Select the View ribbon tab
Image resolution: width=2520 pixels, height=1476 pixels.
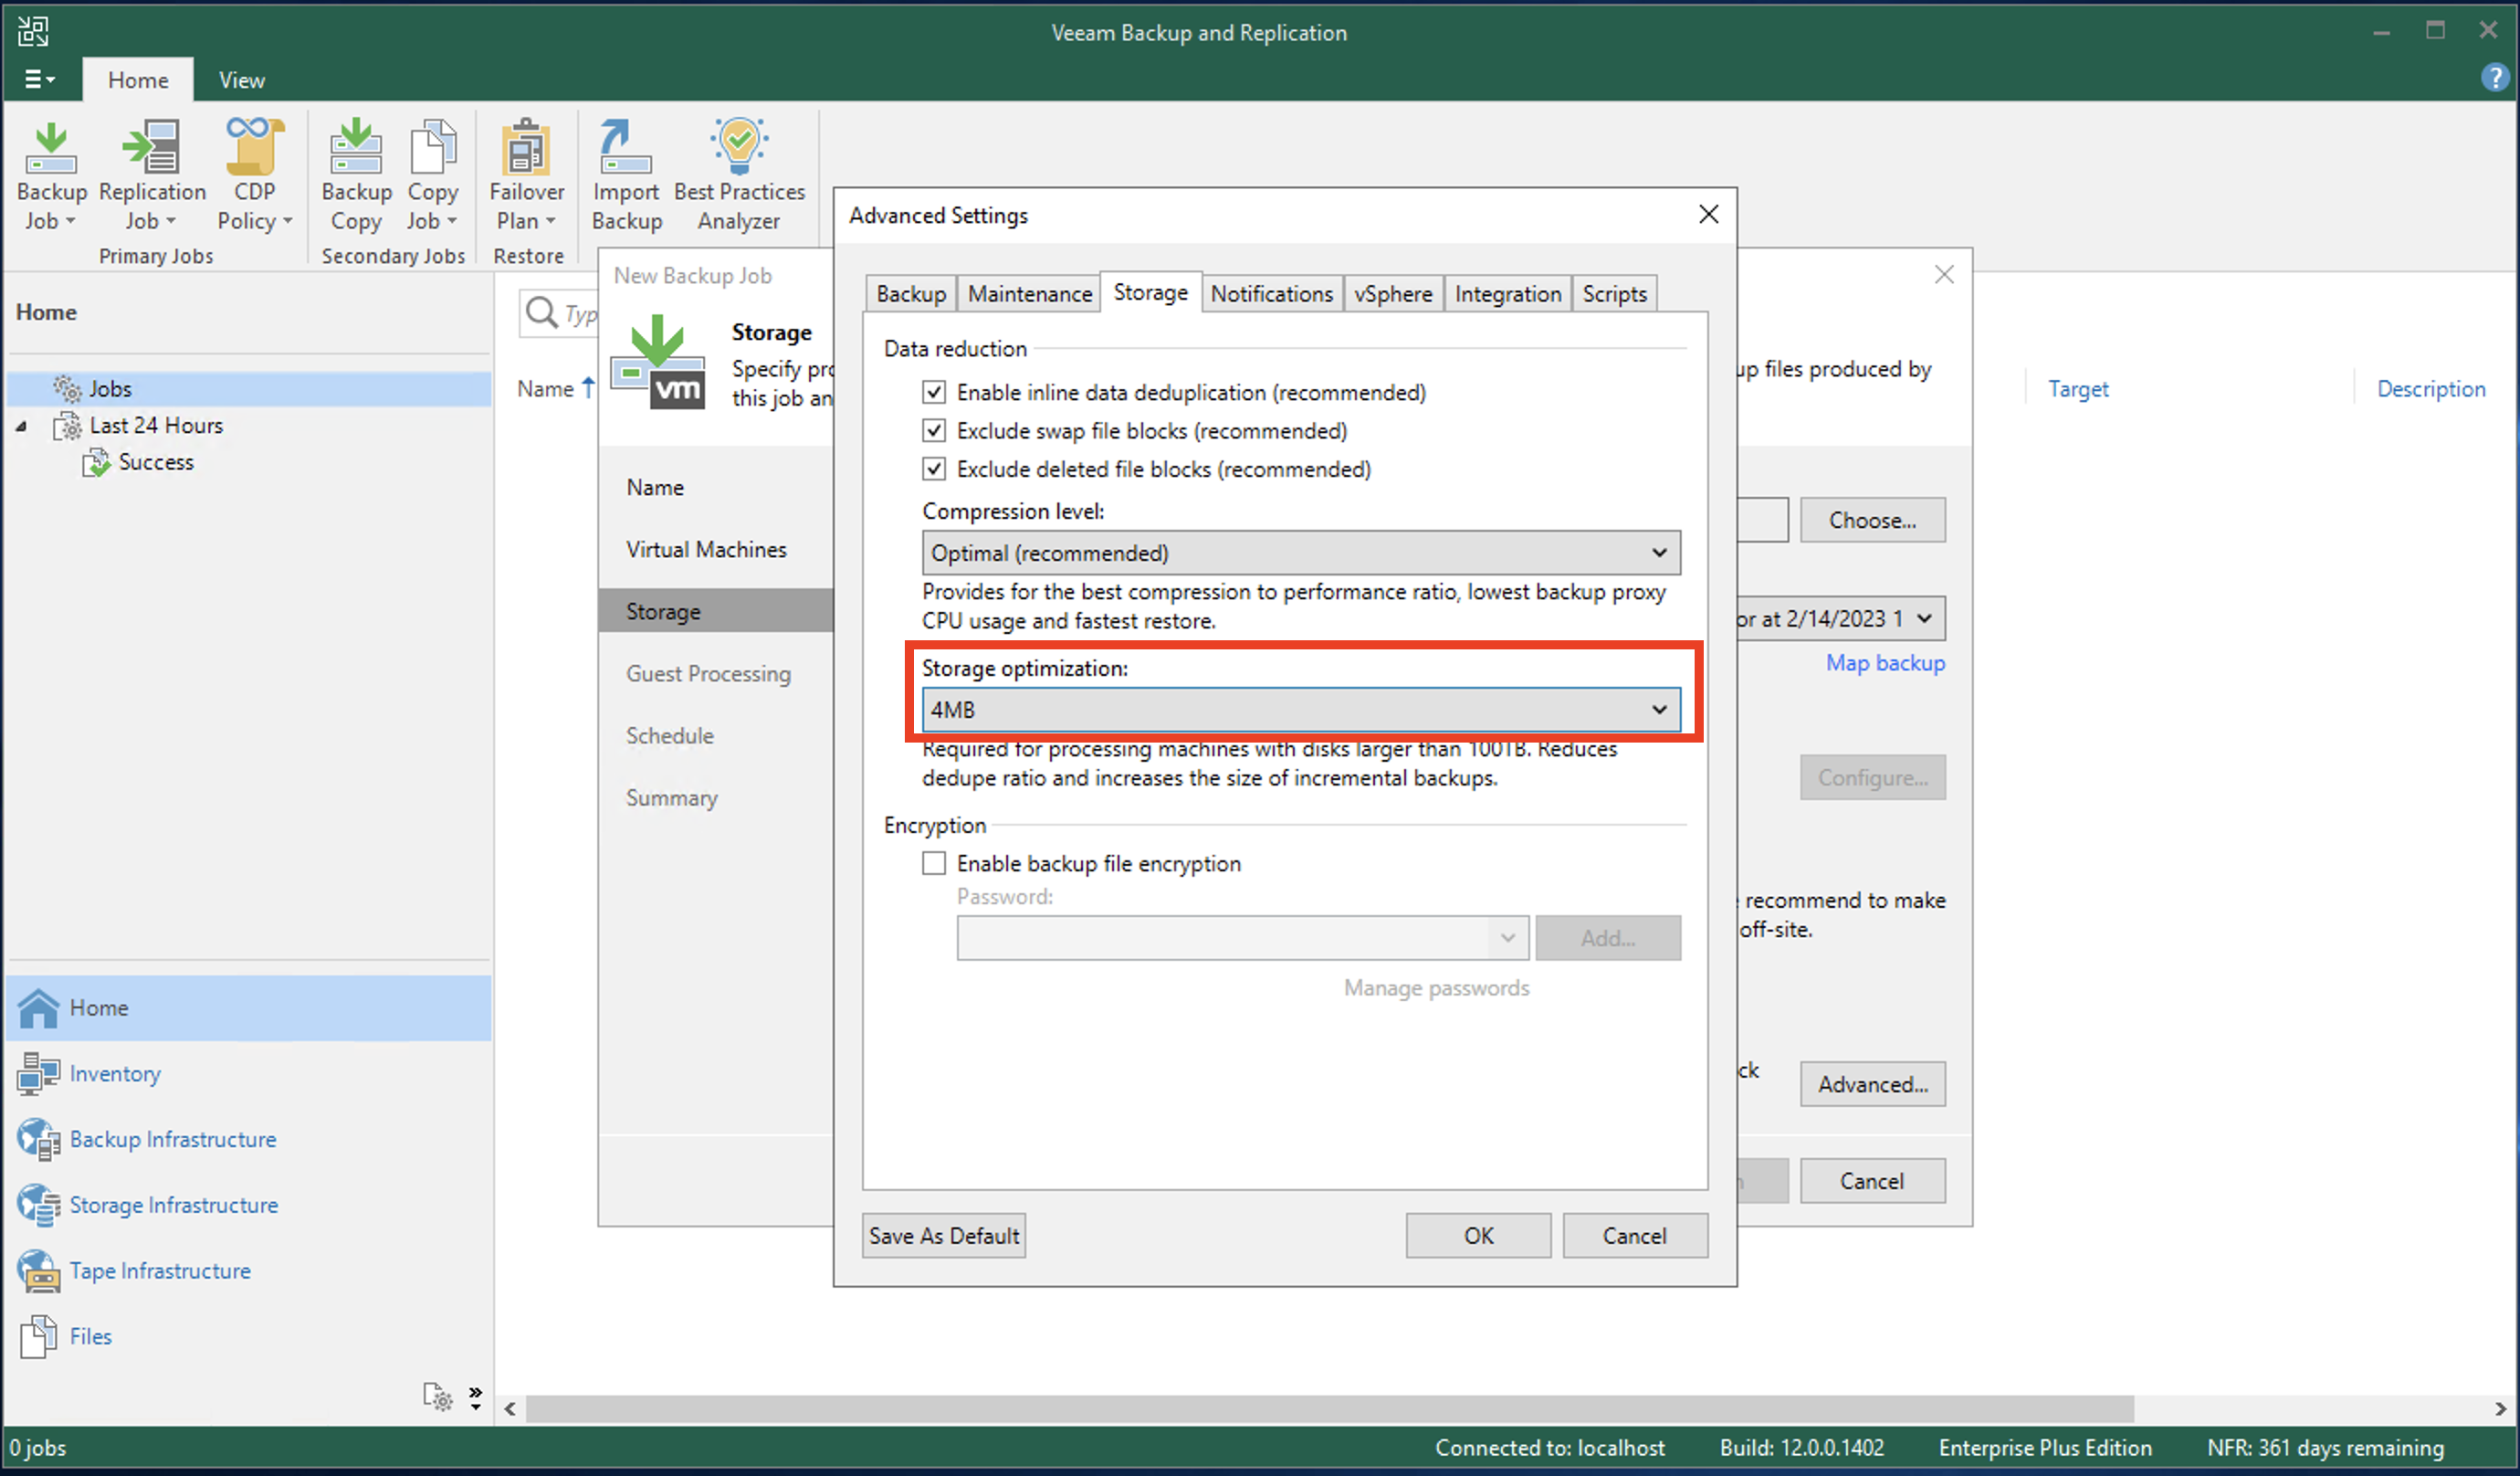click(x=242, y=80)
